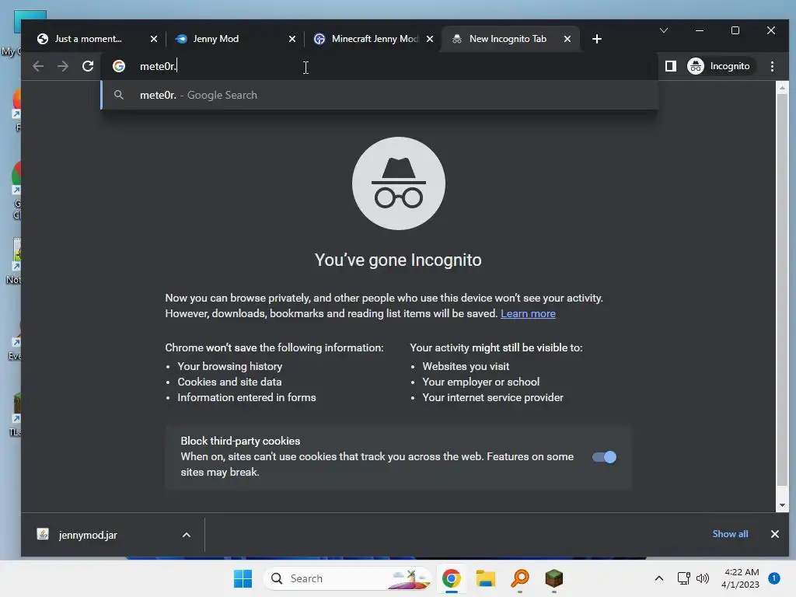
Task: Open the clock showing 4:22 AM
Action: point(741,578)
